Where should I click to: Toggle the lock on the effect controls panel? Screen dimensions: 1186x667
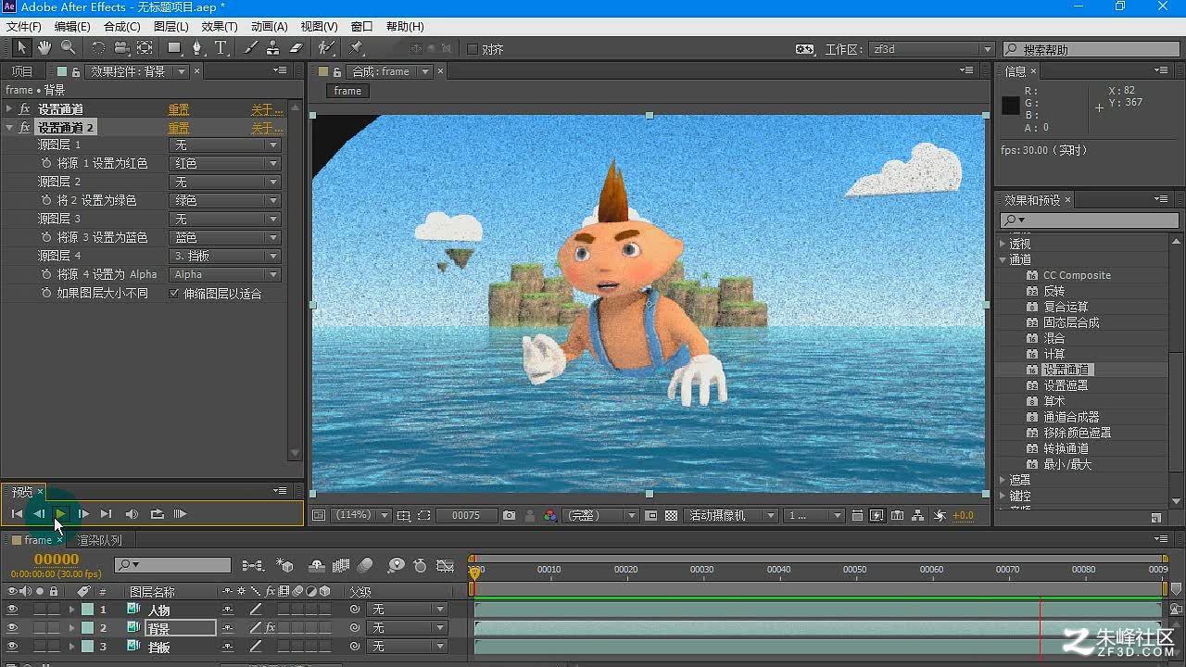(76, 71)
